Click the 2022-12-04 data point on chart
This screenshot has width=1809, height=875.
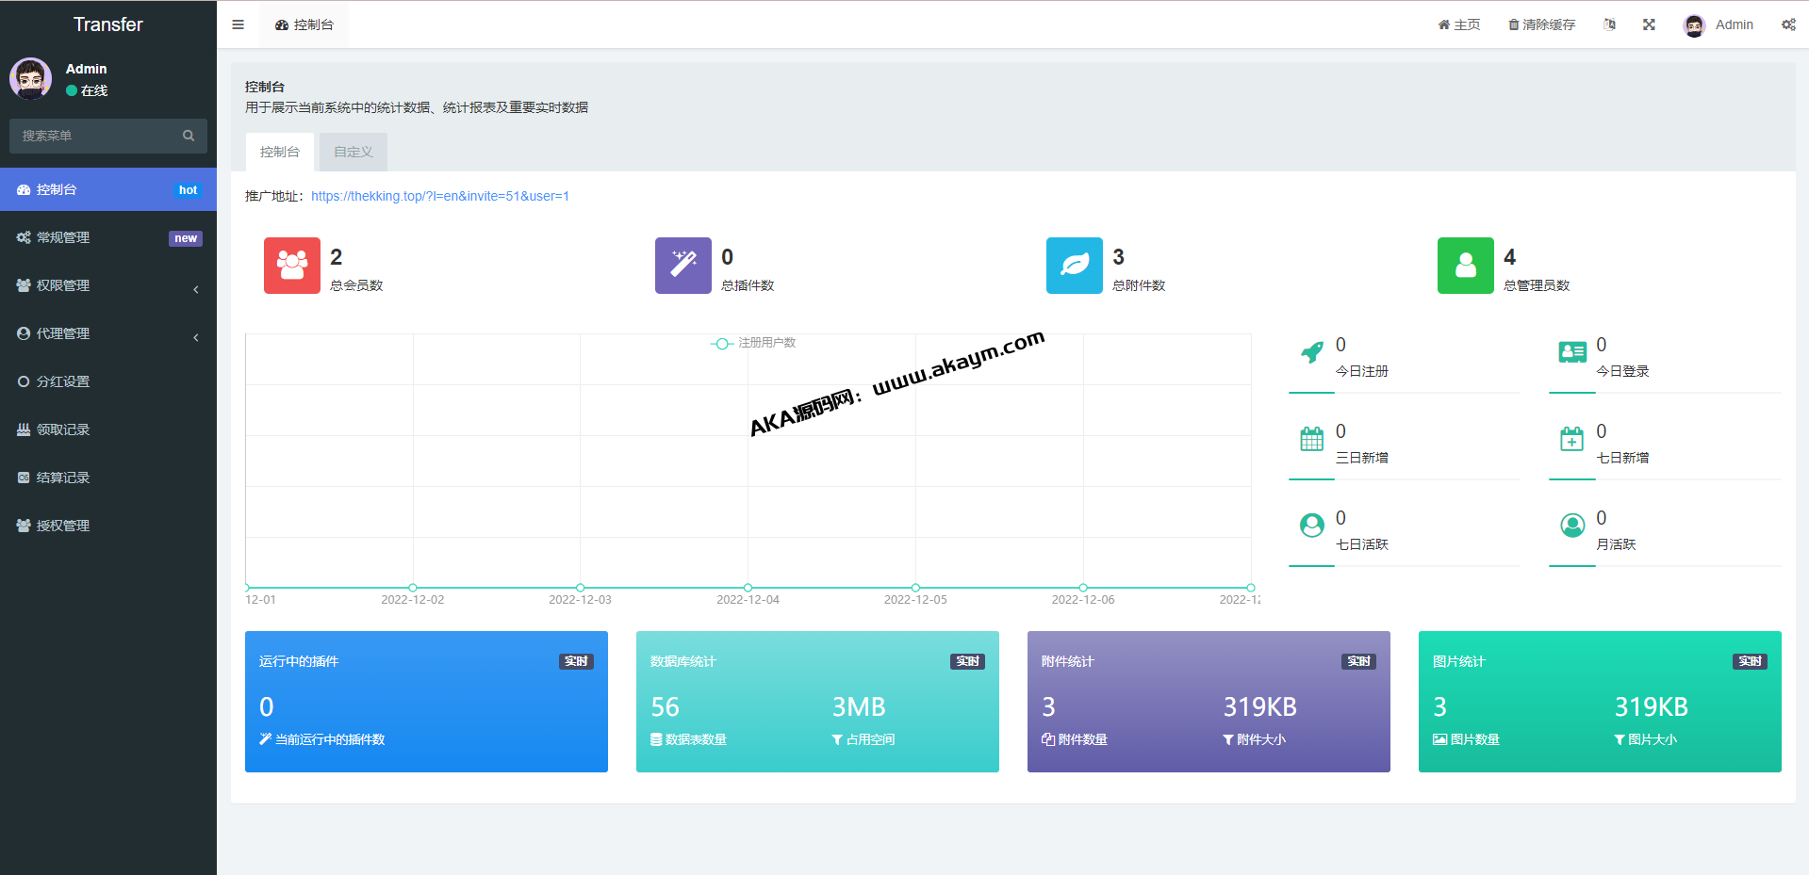coord(748,588)
